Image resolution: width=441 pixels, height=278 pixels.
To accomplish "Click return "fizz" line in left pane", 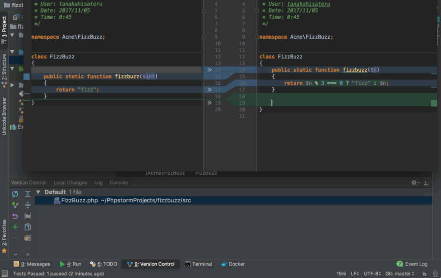I will (x=78, y=89).
